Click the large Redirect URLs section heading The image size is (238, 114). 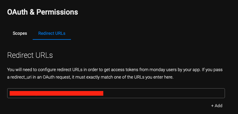pyautogui.click(x=30, y=55)
